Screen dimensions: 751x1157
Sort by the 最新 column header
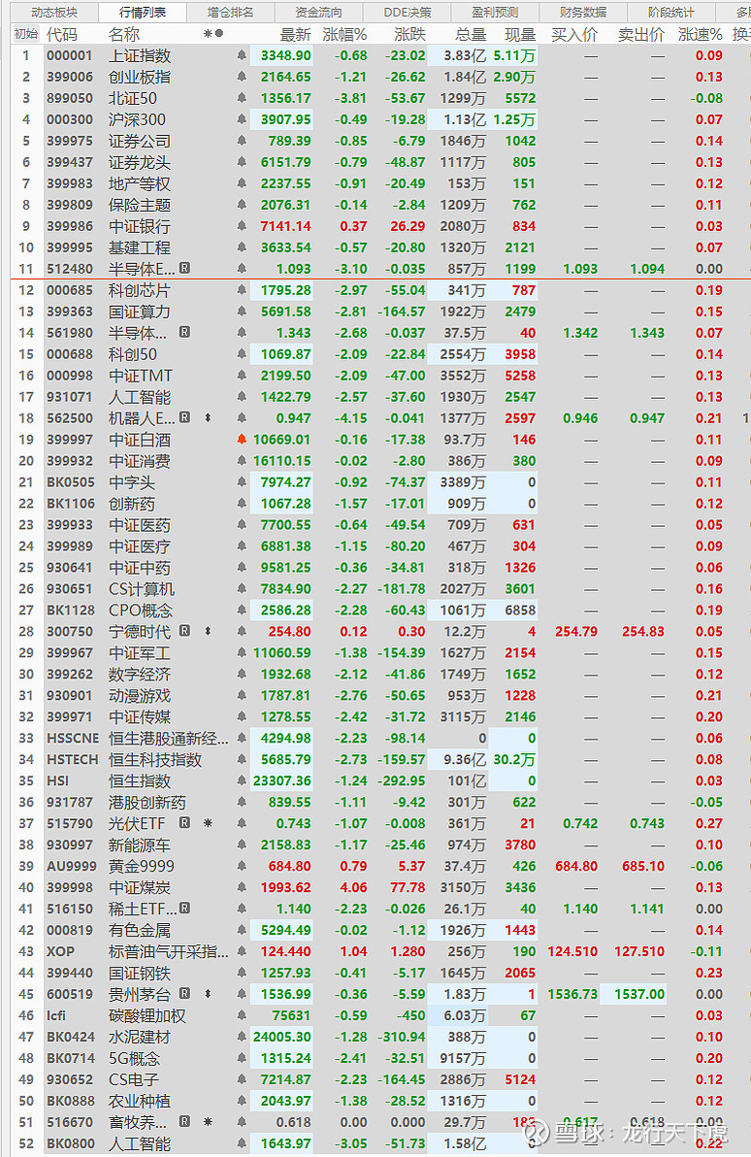(295, 35)
